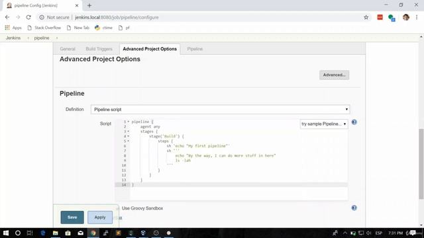Image resolution: width=424 pixels, height=238 pixels.
Task: Switch to the Pipeline tab
Action: [x=195, y=49]
